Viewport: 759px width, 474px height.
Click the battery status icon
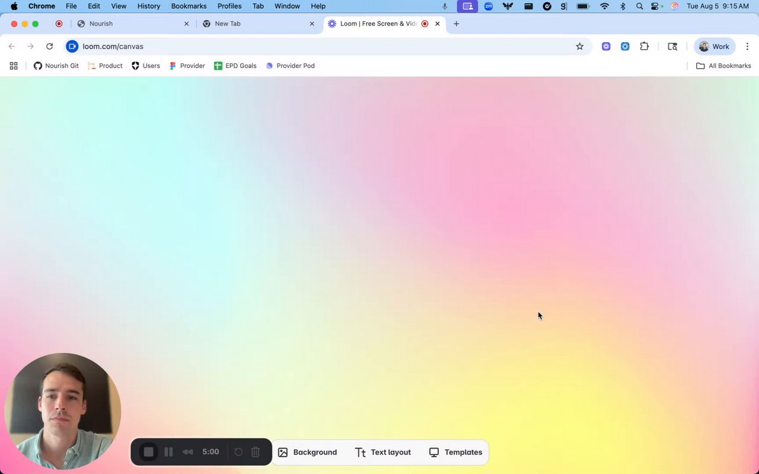click(x=583, y=6)
